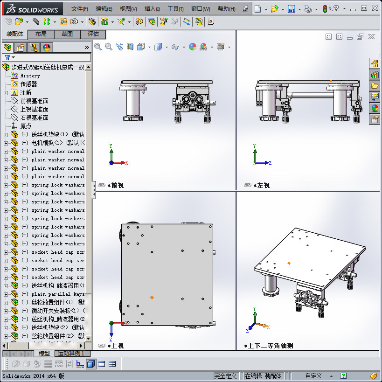
Task: Open the 编辑(E) menu
Action: [x=104, y=9]
